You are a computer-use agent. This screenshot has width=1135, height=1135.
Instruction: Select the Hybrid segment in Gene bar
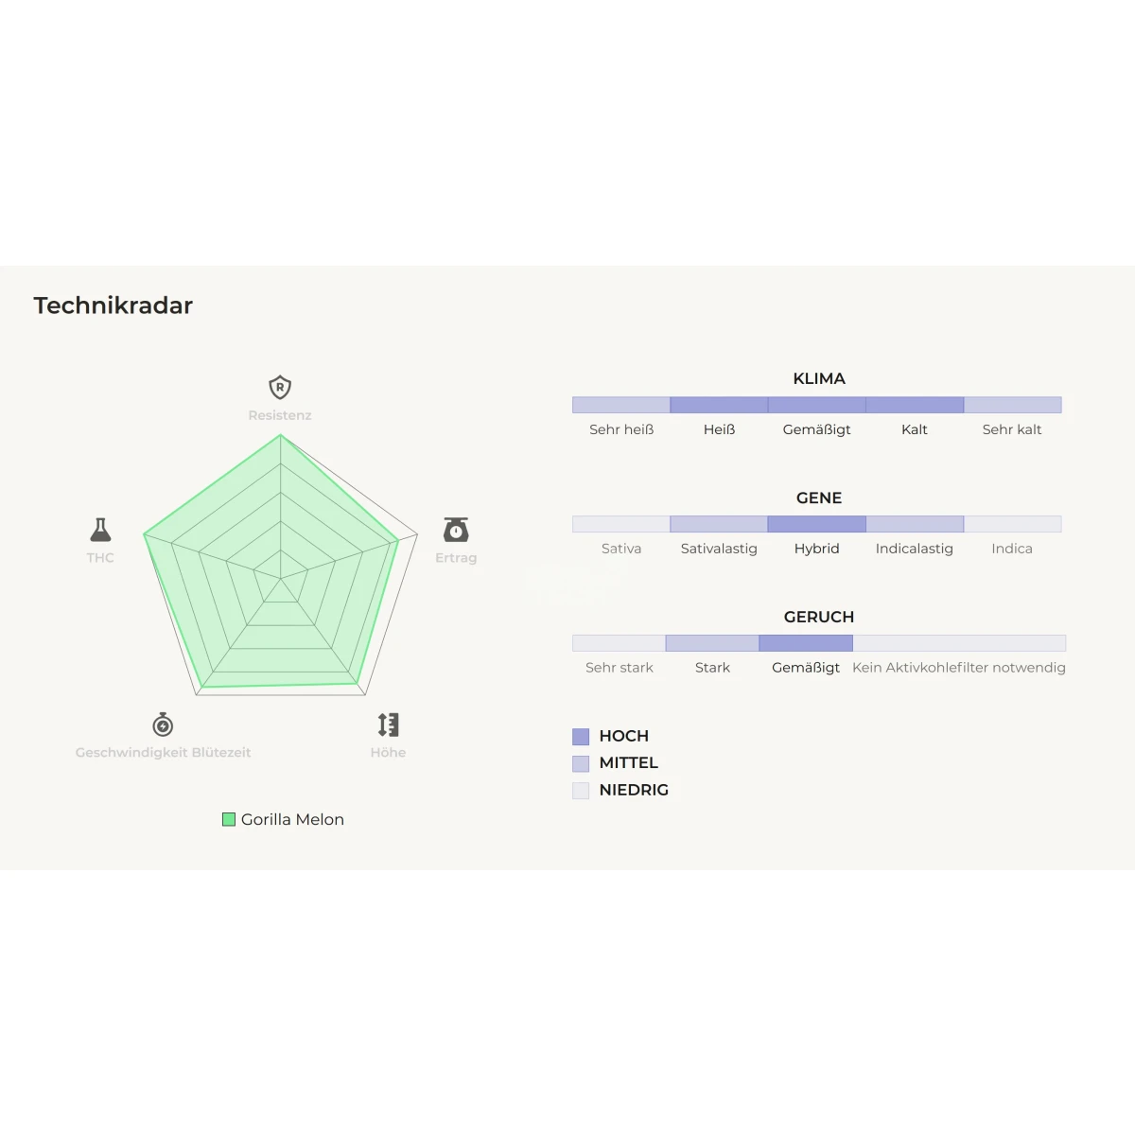click(816, 524)
